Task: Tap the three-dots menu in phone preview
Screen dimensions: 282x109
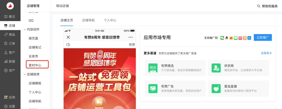Action: point(131,37)
